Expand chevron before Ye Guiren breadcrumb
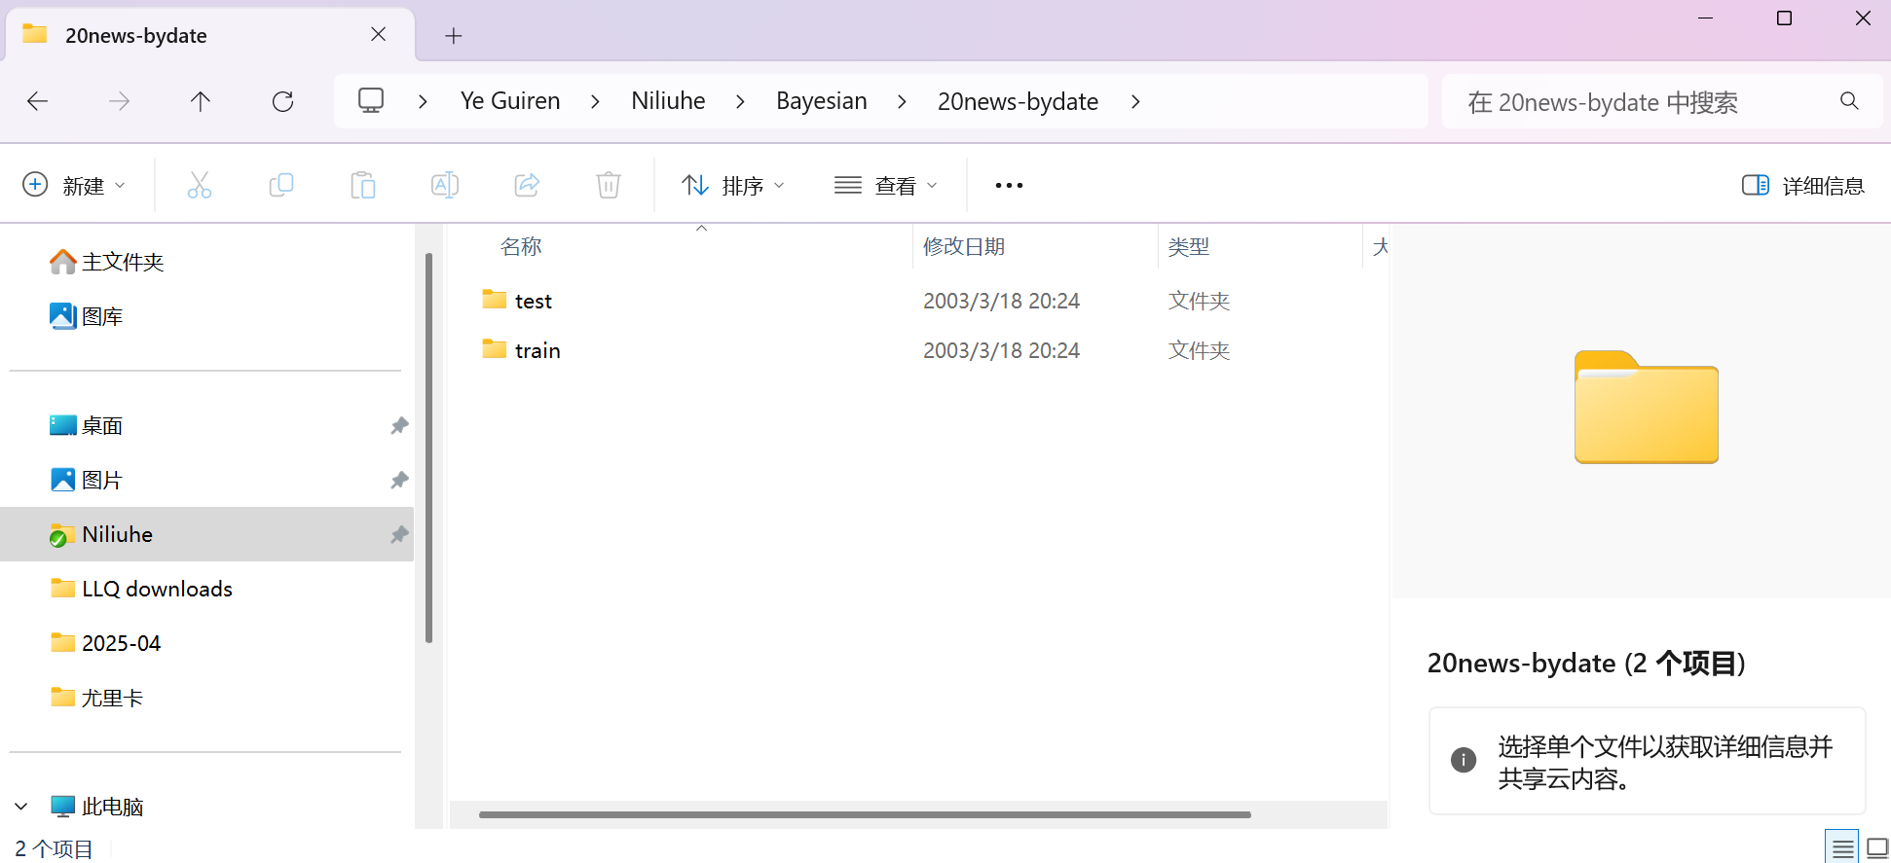Viewport: 1891px width, 863px height. click(423, 101)
